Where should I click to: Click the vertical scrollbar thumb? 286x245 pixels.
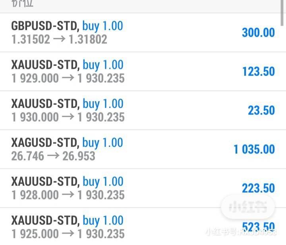pos(282,13)
